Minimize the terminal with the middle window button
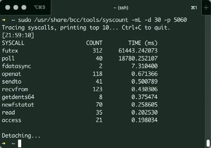Viewport: 211px width, 148px height. [16, 7]
